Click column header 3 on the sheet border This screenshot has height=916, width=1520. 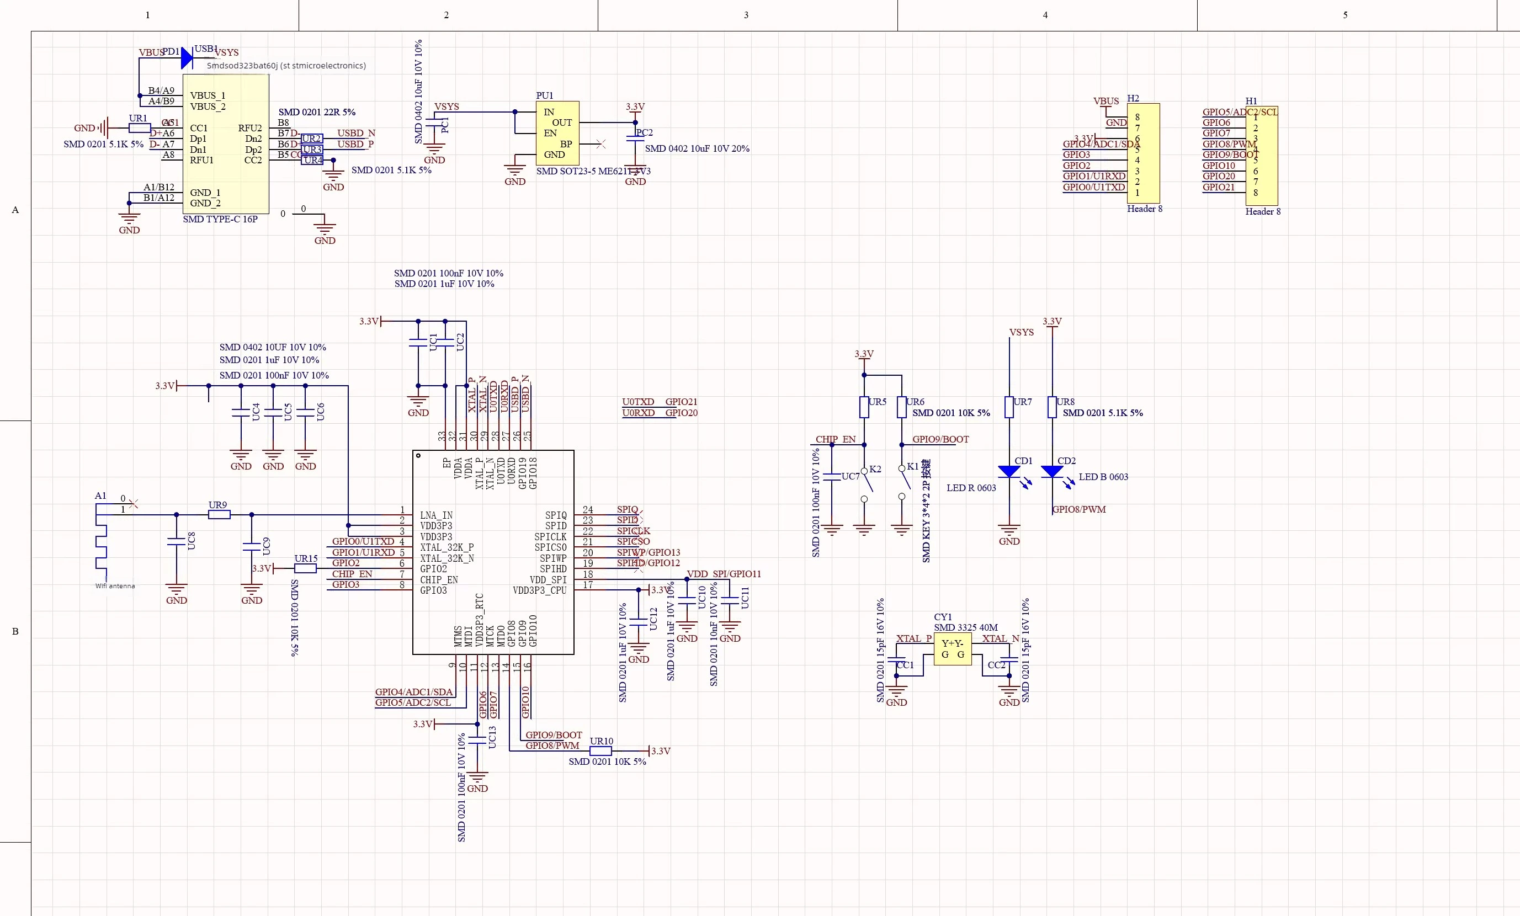pos(746,15)
